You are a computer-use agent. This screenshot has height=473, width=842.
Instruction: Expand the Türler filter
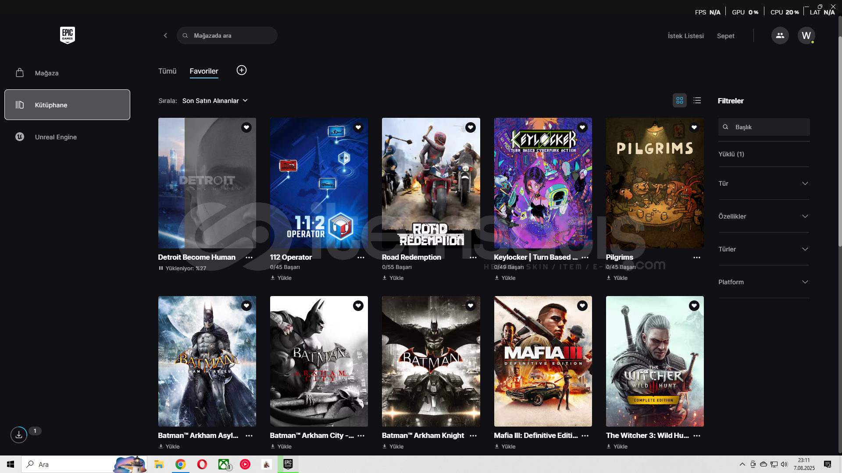click(x=764, y=249)
